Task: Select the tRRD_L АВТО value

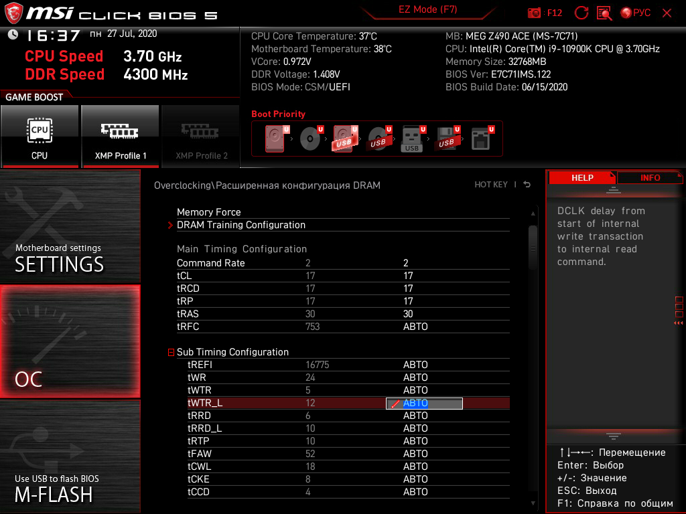Action: click(x=415, y=428)
